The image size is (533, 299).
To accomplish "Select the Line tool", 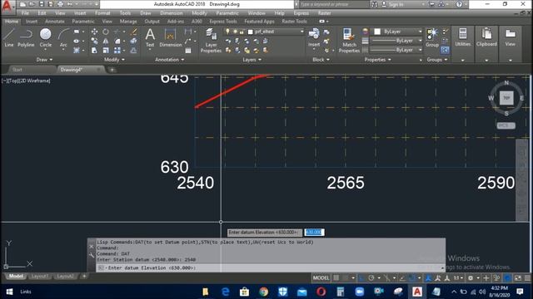I will 9,37.
